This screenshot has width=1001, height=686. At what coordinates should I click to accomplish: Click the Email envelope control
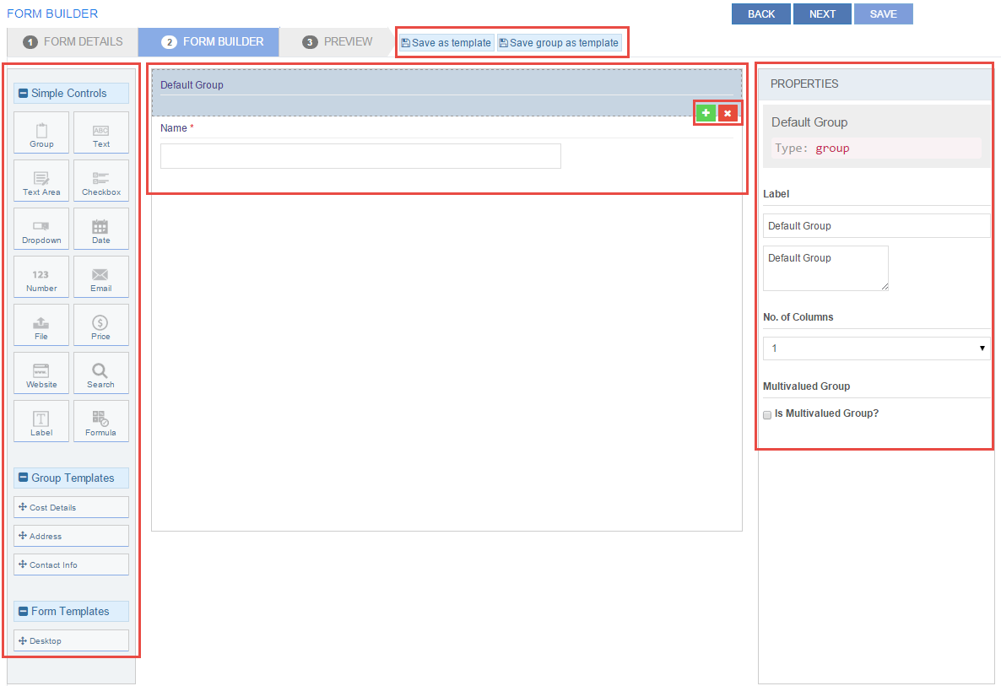pos(101,278)
